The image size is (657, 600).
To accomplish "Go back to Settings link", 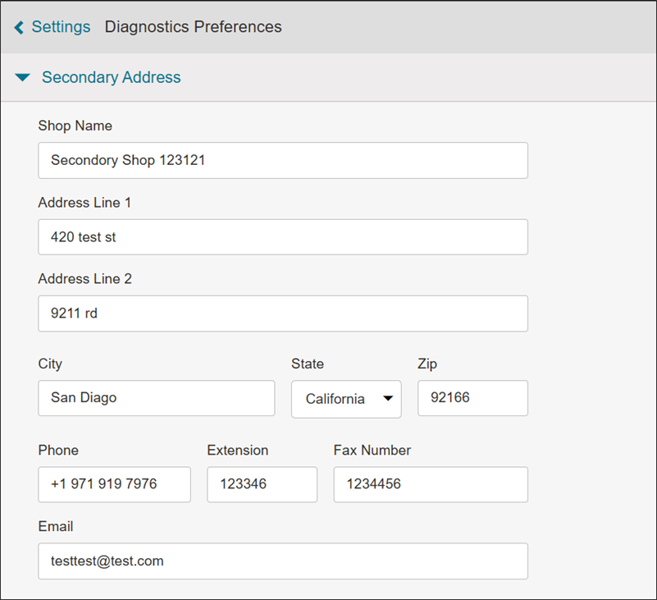I will (61, 27).
